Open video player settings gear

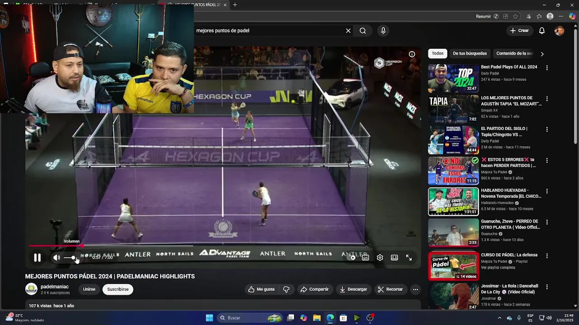click(380, 258)
